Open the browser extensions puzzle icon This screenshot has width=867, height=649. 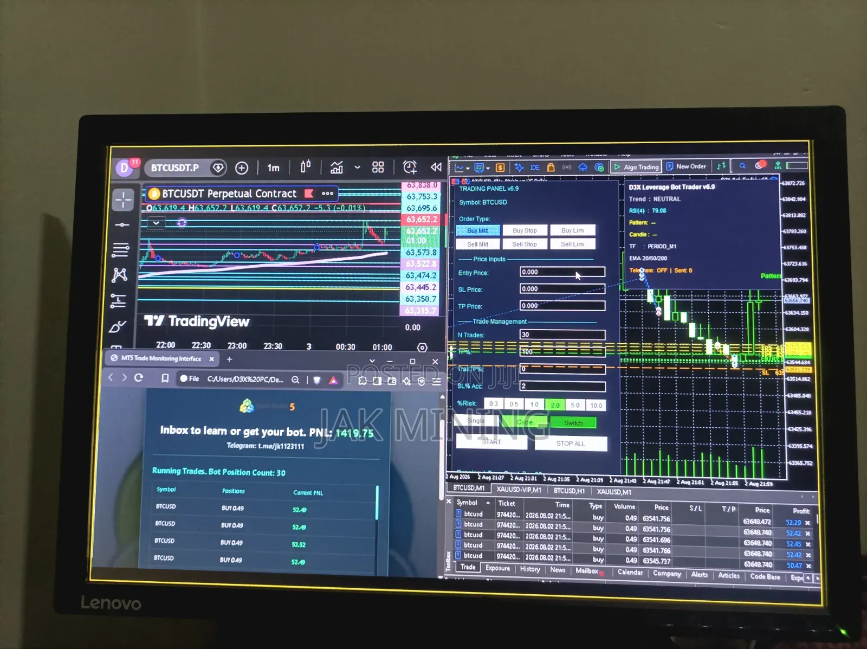tap(363, 381)
